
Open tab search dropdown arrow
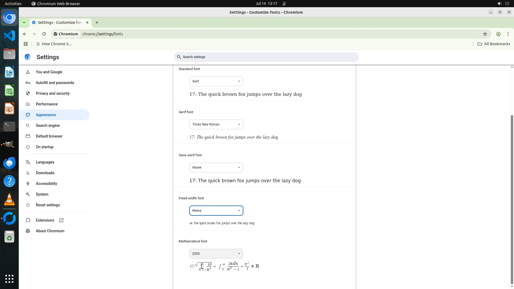click(x=24, y=22)
